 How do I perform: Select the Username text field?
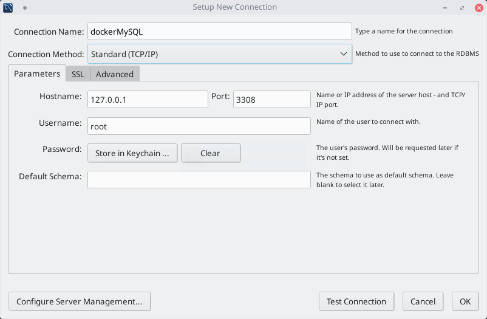(199, 126)
